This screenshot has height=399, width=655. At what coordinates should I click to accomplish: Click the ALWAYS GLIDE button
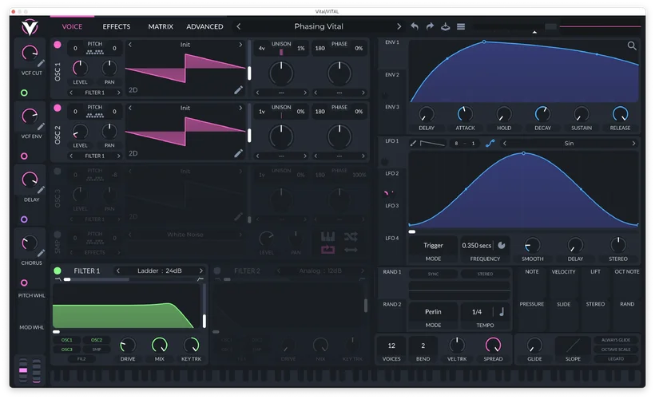coord(616,340)
